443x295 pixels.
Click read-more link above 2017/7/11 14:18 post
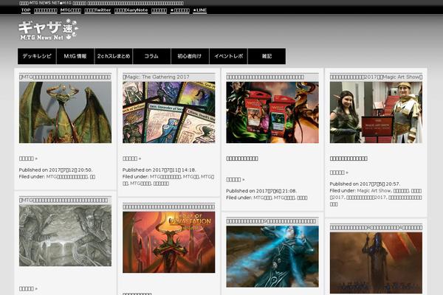tap(131, 159)
